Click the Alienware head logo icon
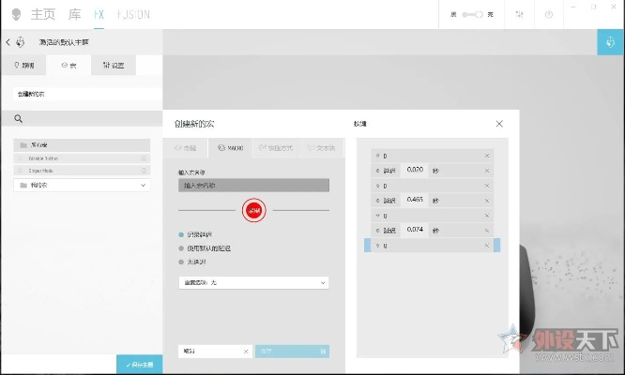Screen dimensions: 625x375 [17, 14]
